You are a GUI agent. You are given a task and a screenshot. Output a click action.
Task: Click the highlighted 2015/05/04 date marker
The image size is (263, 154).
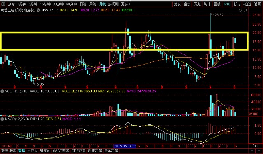[125, 146]
